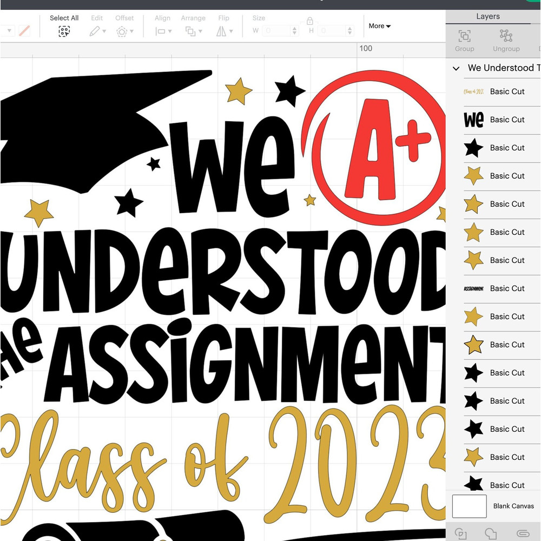Open the Flip dropdown arrow
This screenshot has height=541, width=541.
[x=230, y=31]
